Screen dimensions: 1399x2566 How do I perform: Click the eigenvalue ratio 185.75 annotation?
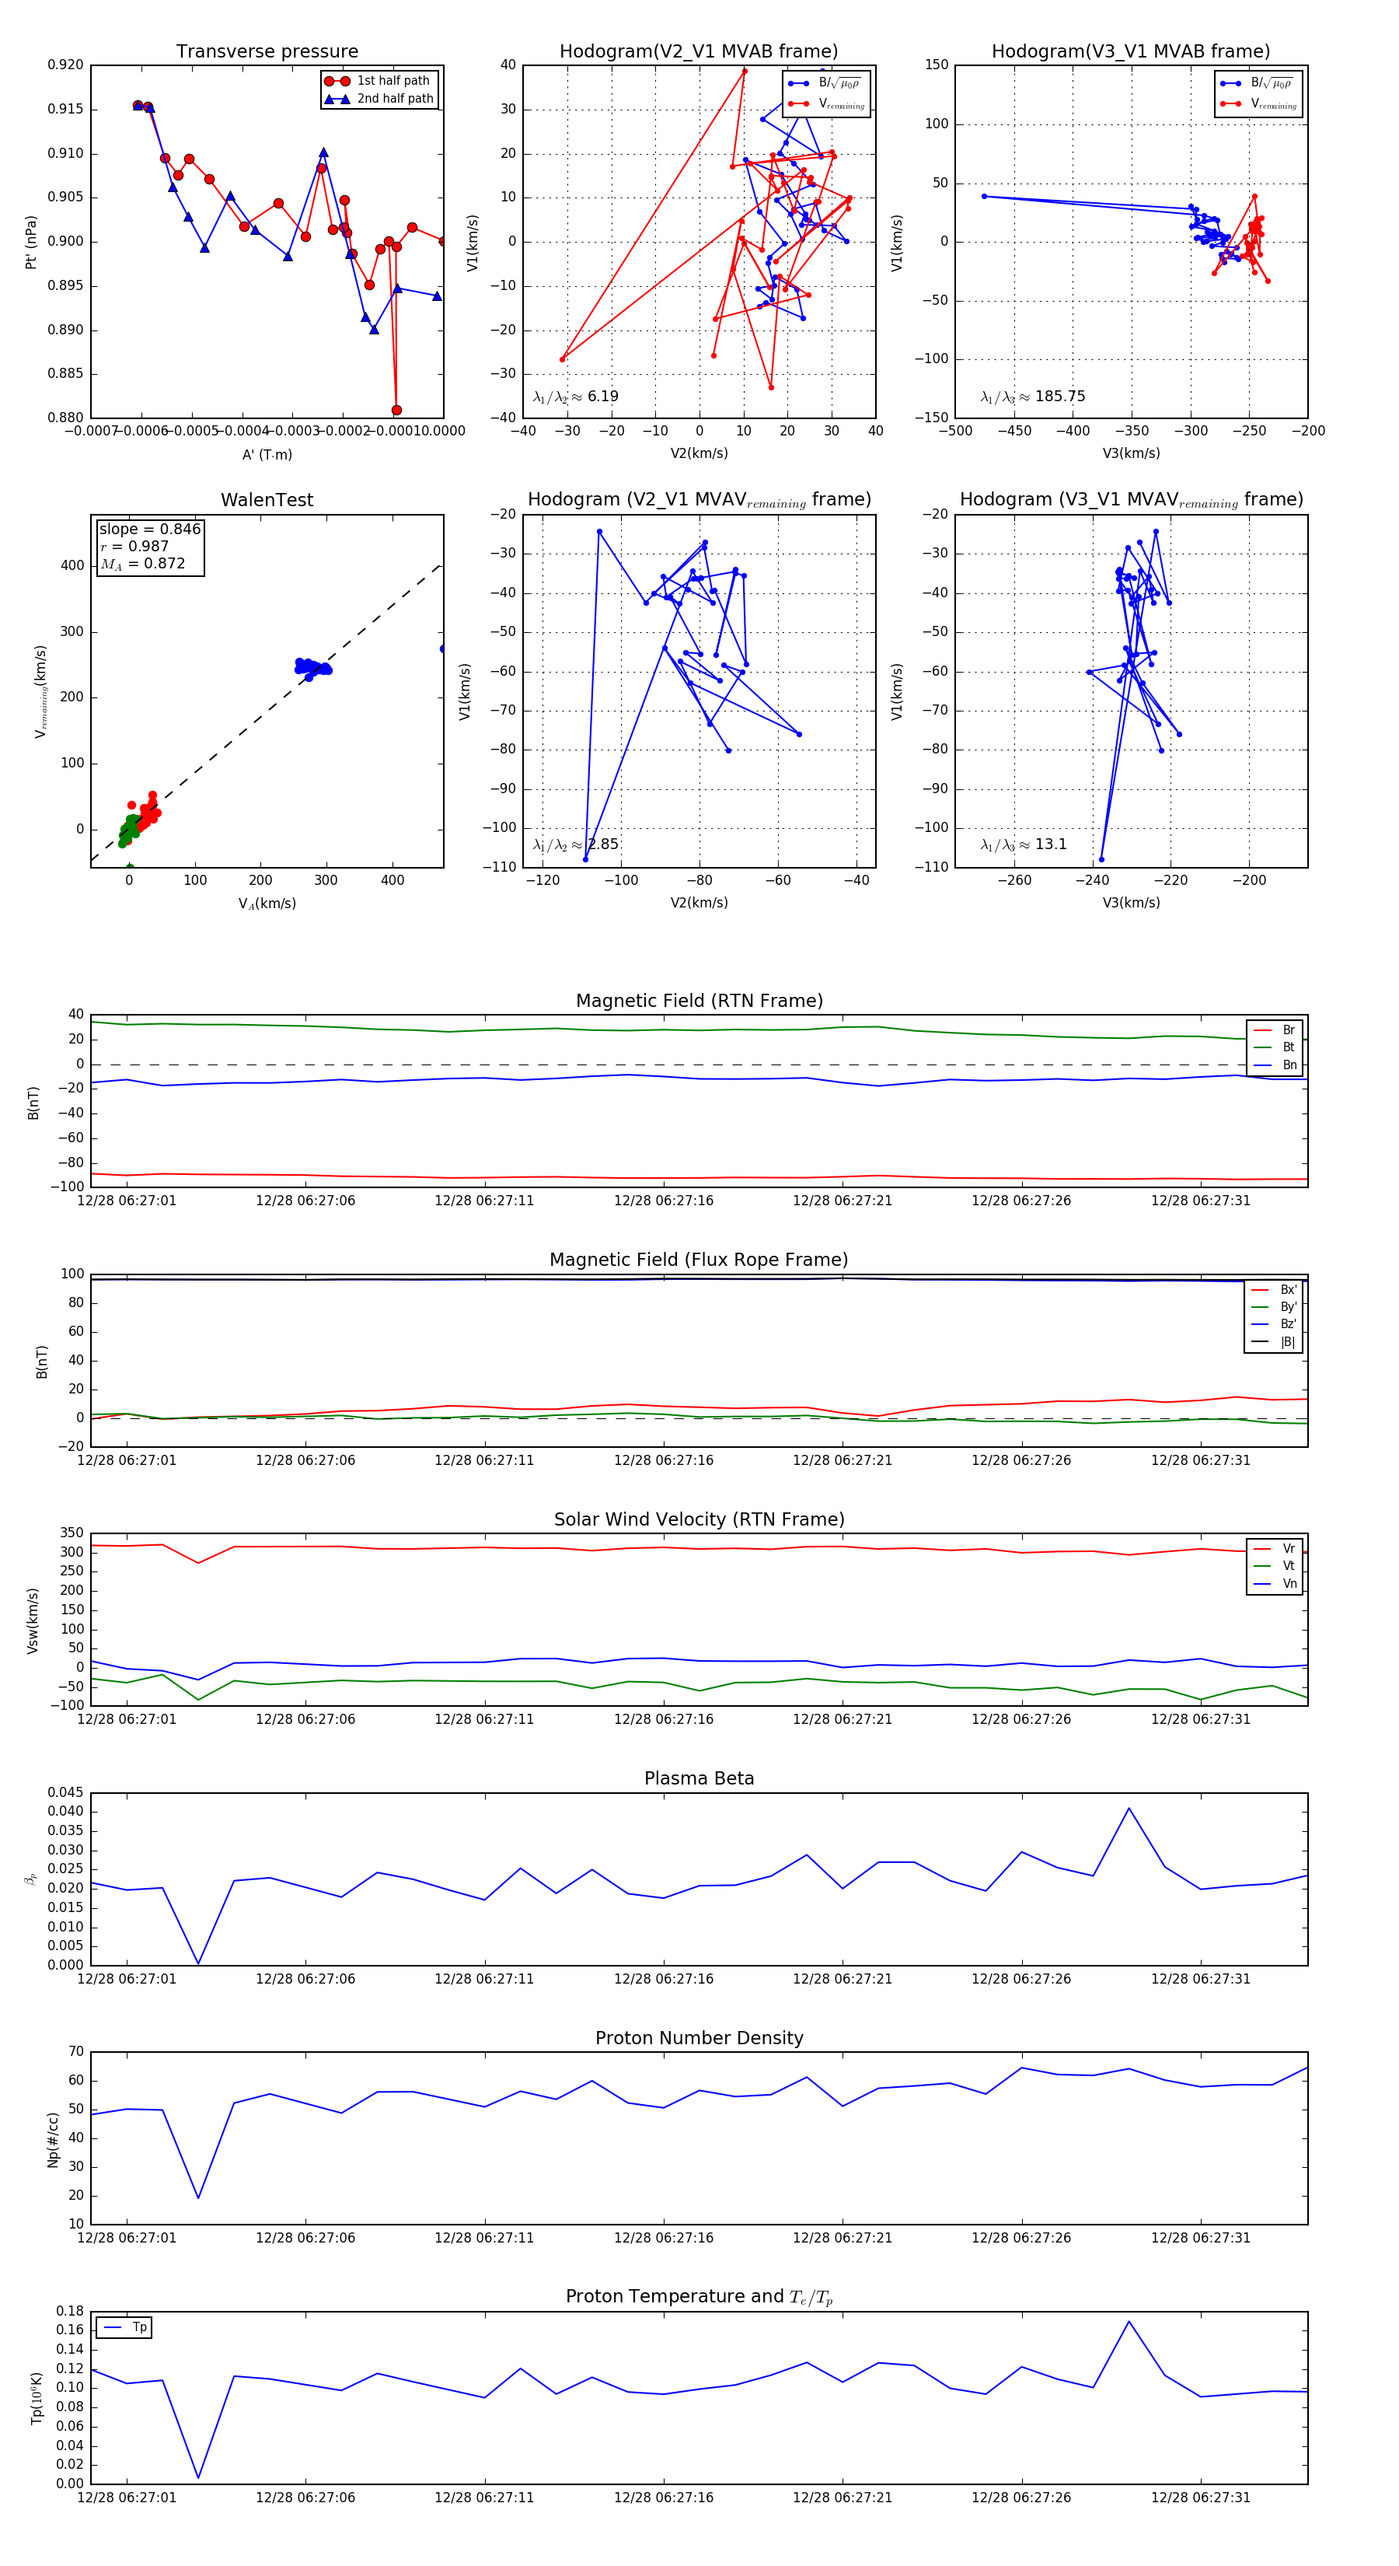1033,397
